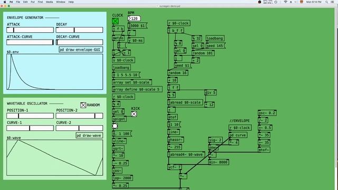The image size is (338, 190).
Task: Adjust the CURVE-1 slider
Action: click(x=30, y=128)
